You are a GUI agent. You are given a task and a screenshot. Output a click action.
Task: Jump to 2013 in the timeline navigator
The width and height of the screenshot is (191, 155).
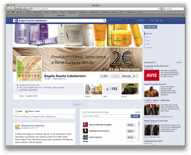coord(148,37)
